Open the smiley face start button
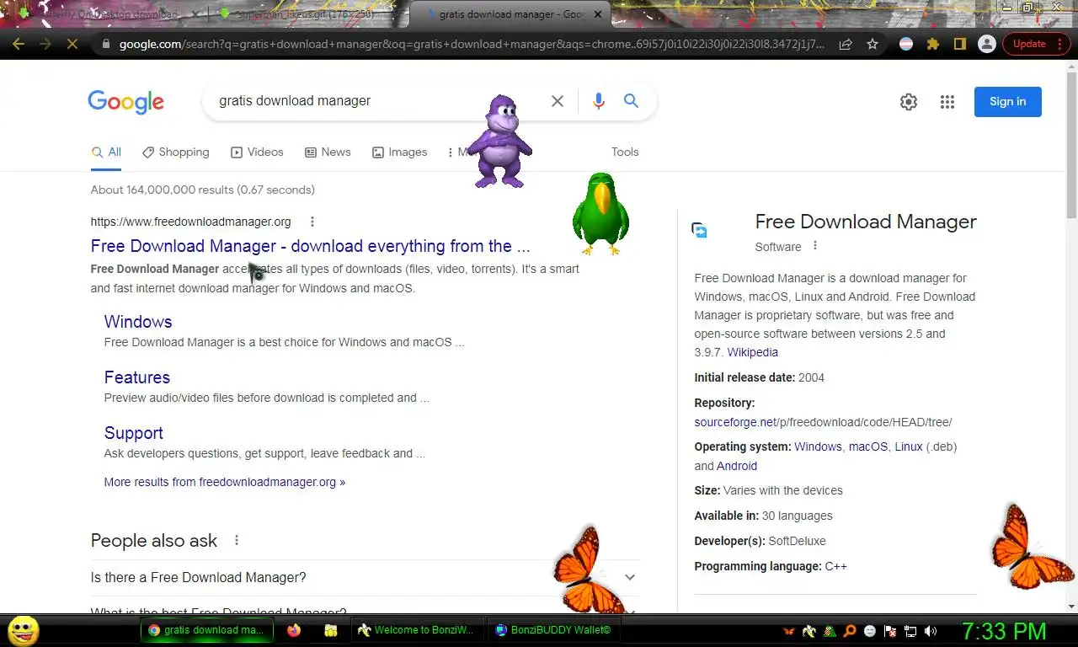Viewport: 1078px width, 647px height. 23,630
